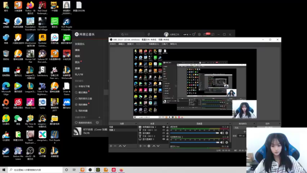The height and width of the screenshot is (173, 307).
Task: Add a new scene with the plus icon
Action: [x=111, y=146]
